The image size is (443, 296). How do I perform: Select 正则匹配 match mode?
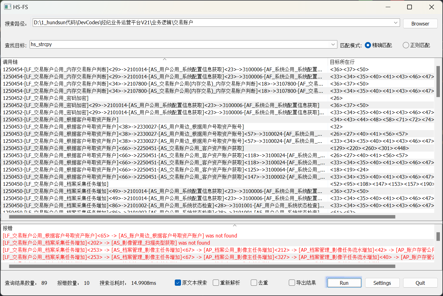406,45
